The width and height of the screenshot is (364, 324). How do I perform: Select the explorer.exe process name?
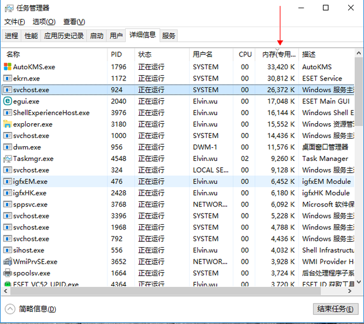33,124
